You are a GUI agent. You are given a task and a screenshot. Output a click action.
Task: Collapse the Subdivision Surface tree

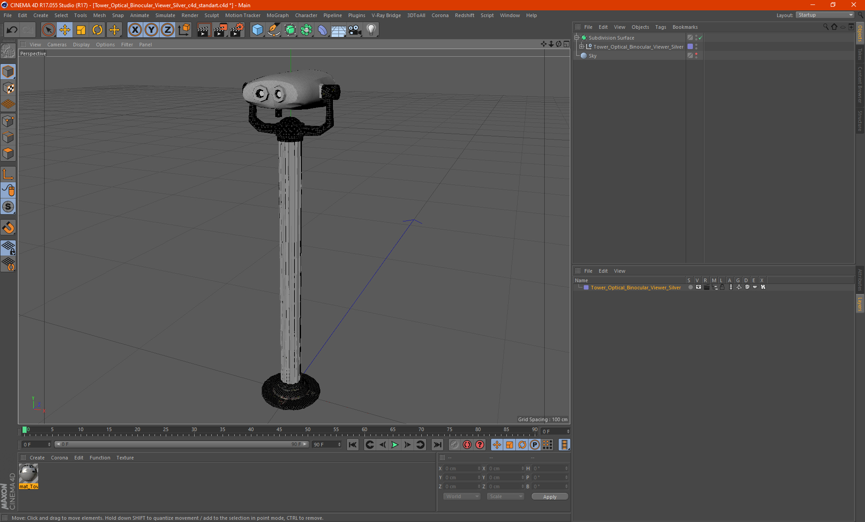pyautogui.click(x=577, y=38)
